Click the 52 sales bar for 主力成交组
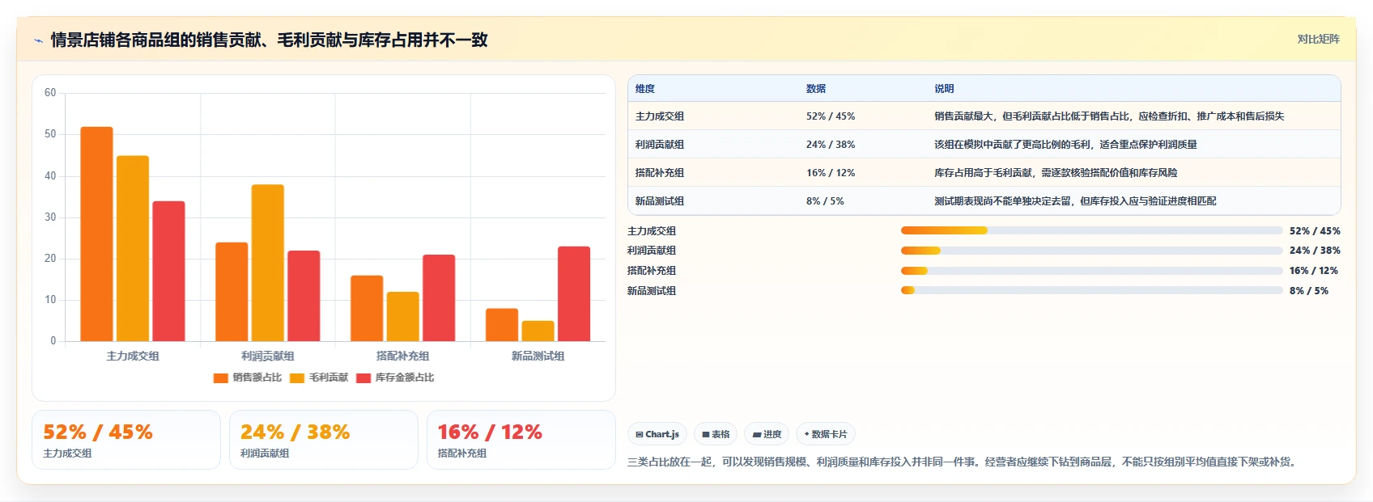The height and width of the screenshot is (502, 1373). (96, 234)
